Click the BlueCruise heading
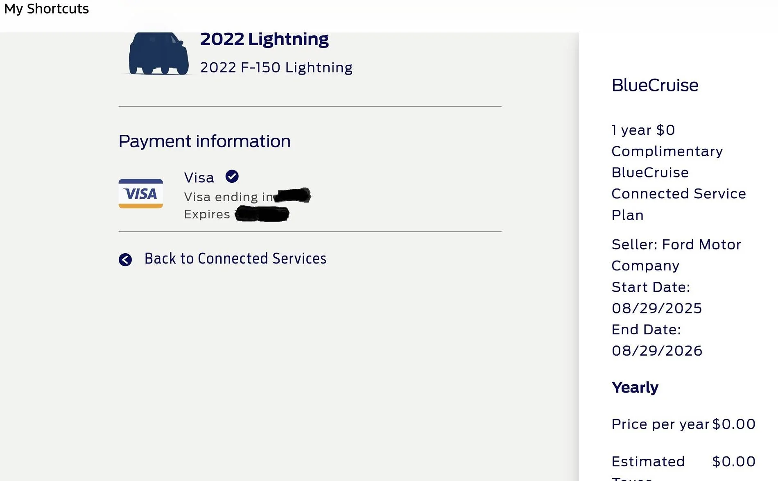The width and height of the screenshot is (778, 481). 655,85
